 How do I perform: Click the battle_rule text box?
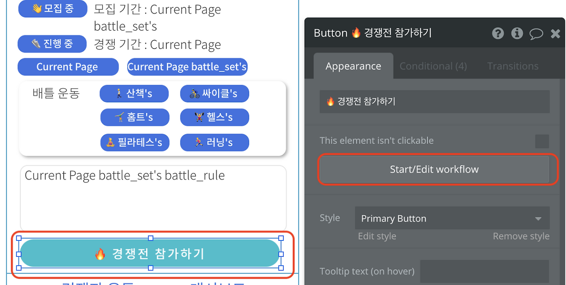coord(153,198)
